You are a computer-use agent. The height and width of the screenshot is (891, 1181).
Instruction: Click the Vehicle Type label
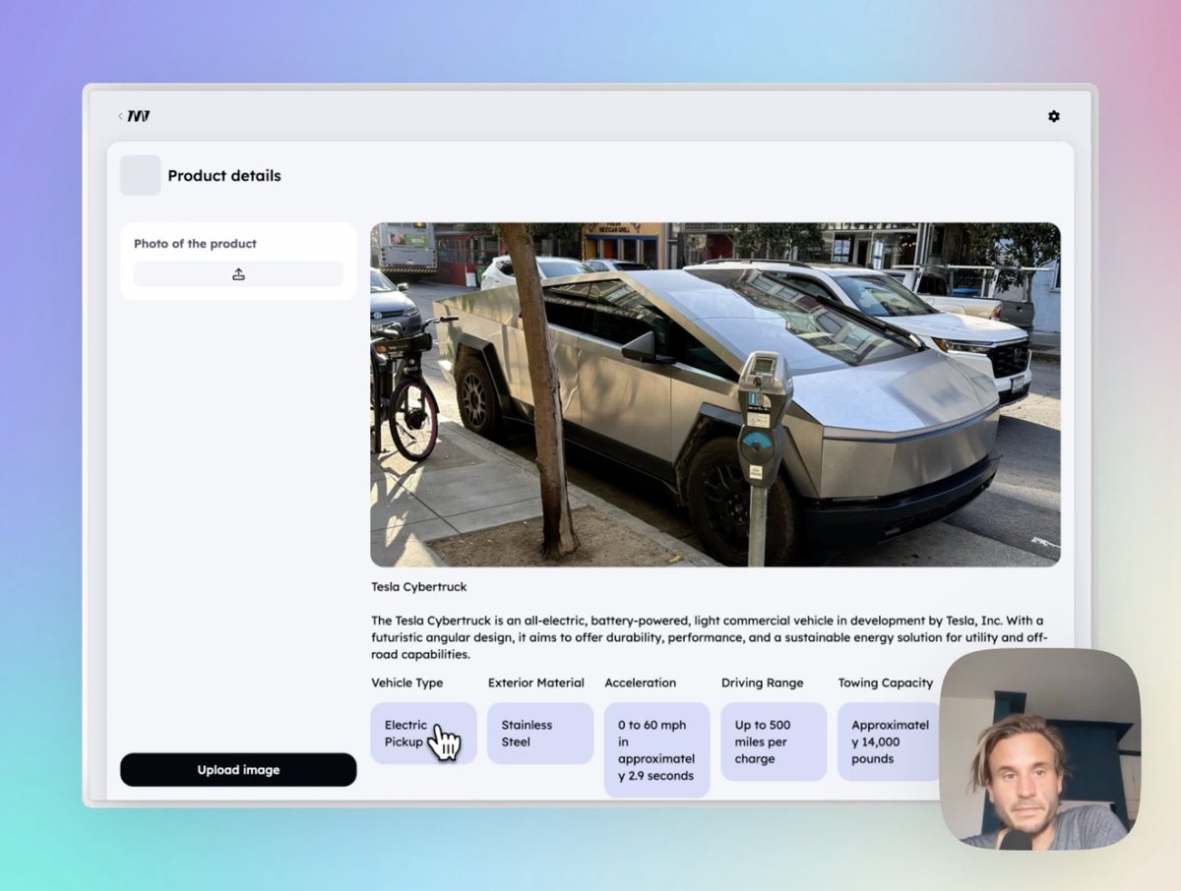pyautogui.click(x=407, y=683)
